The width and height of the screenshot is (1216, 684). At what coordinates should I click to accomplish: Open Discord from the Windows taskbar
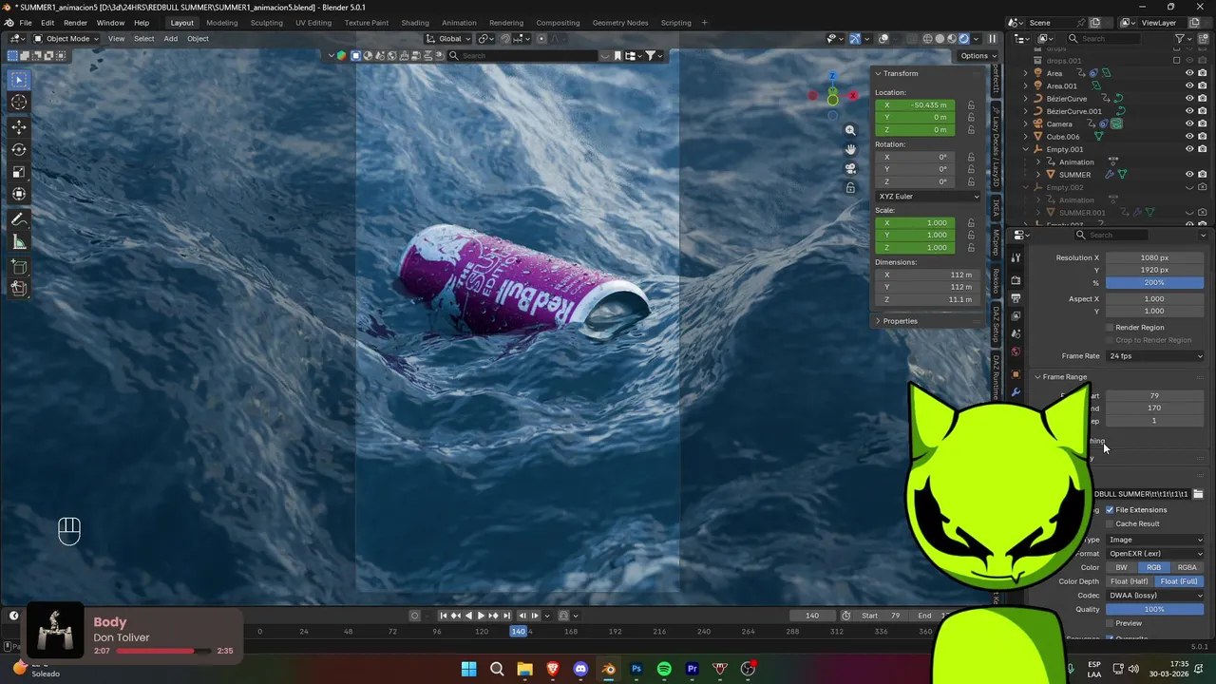[x=580, y=669]
